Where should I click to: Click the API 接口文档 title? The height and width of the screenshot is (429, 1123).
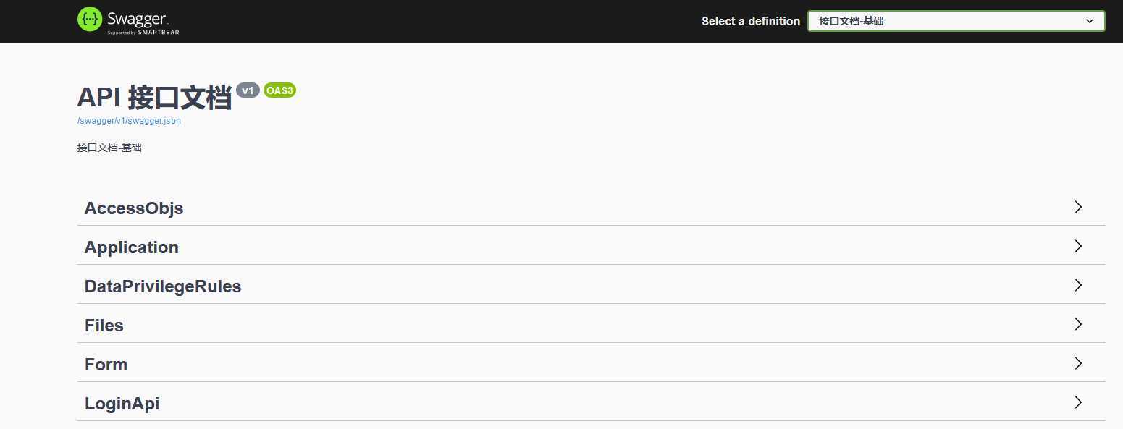pos(154,97)
